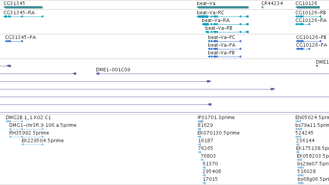Select the beat-Va-PC protein glyph
The width and height of the screenshot is (329, 185).
click(x=225, y=41)
